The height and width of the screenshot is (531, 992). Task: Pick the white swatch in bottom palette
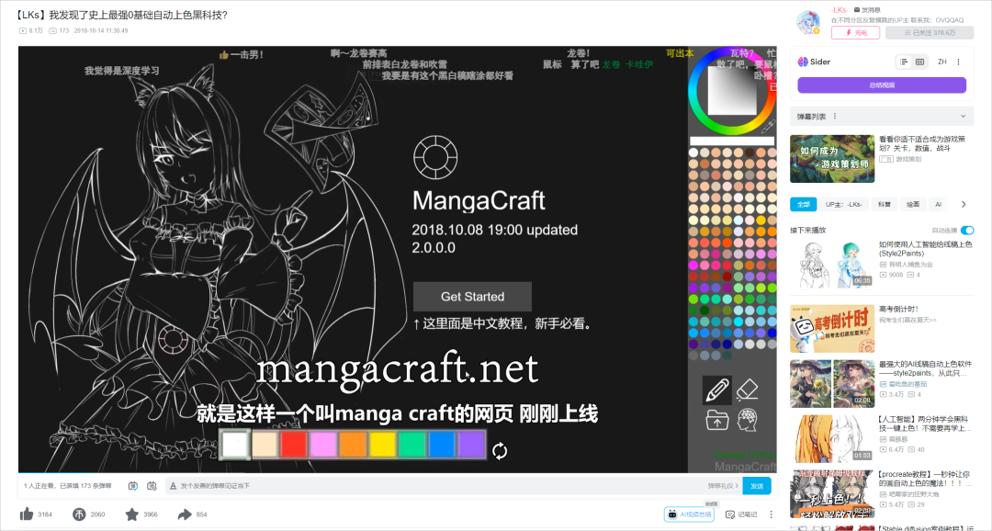(235, 445)
